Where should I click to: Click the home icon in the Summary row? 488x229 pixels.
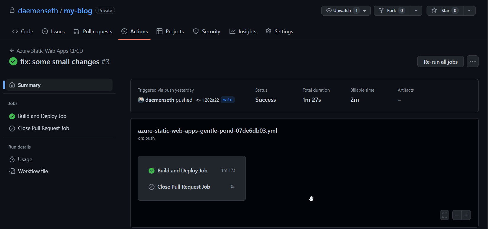[12, 85]
